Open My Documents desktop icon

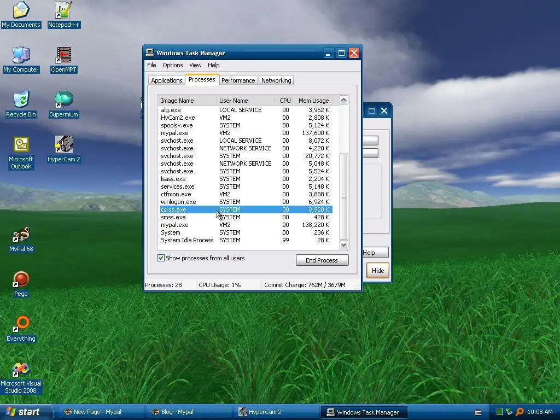coord(21,15)
